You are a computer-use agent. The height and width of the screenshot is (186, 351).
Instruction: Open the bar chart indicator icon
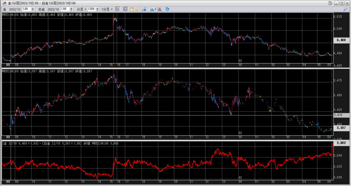click(152, 9)
